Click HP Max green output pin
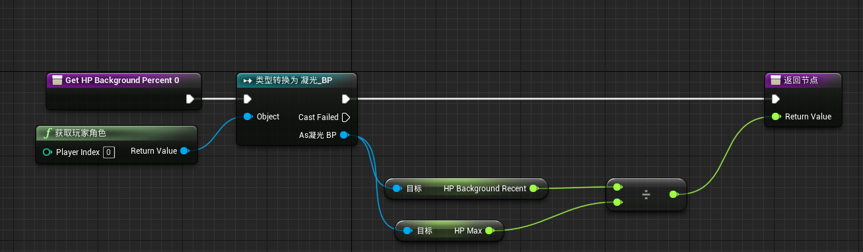This screenshot has width=863, height=252. point(489,231)
